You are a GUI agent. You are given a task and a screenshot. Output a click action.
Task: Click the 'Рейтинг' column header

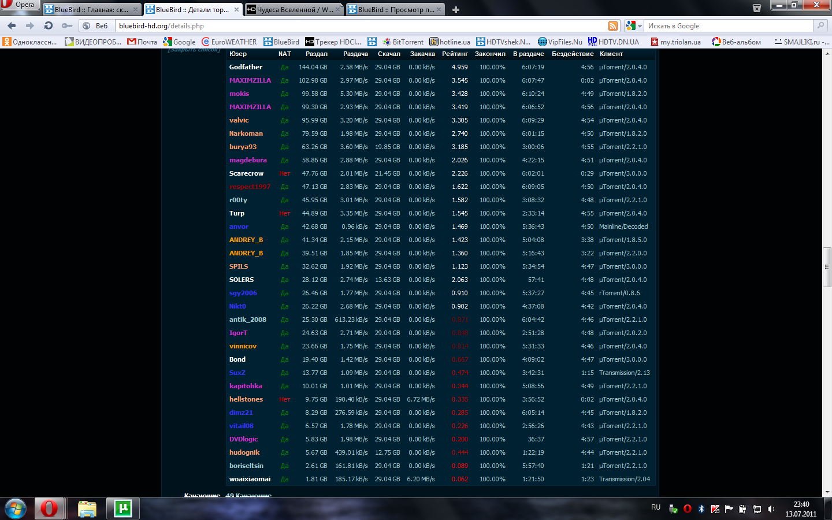pyautogui.click(x=455, y=54)
